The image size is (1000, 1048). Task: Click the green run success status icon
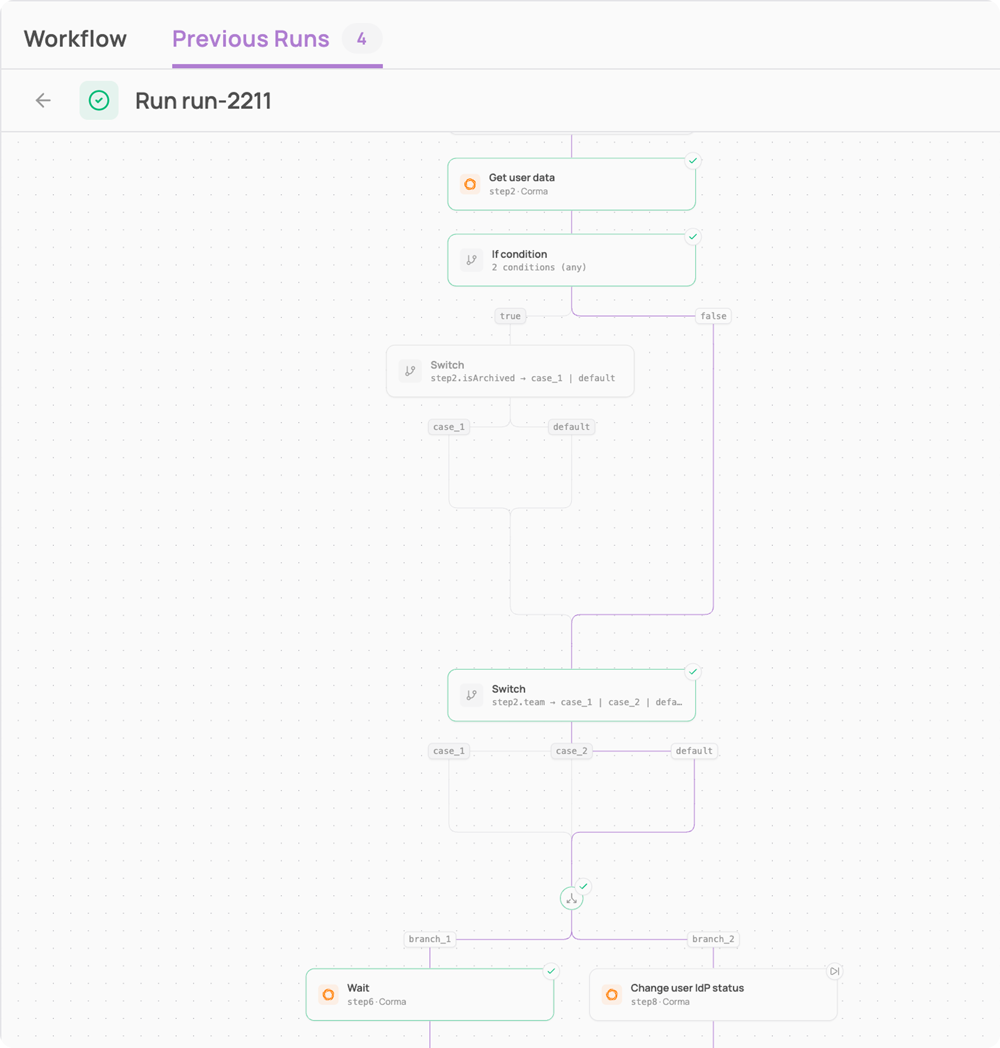point(99,100)
